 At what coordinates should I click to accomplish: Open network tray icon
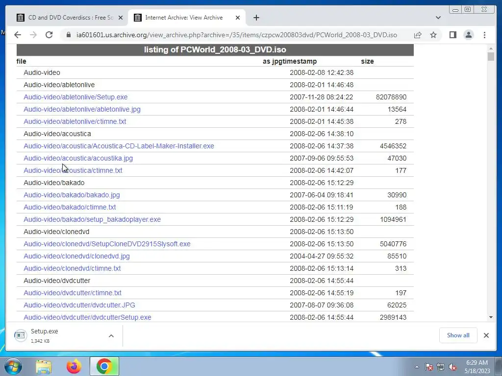pyautogui.click(x=441, y=367)
